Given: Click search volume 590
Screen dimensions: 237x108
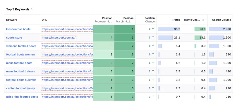Looking at the screenshot, I should point(228,55).
